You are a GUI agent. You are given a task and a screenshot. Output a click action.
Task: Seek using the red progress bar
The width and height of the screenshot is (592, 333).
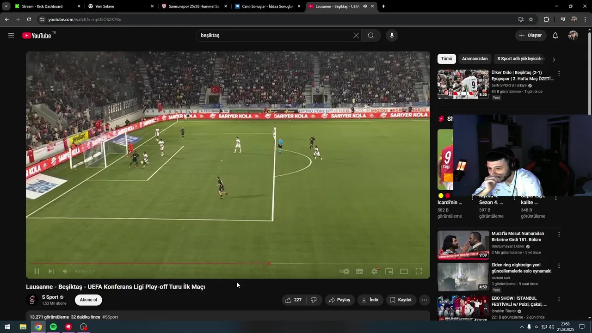point(228,264)
